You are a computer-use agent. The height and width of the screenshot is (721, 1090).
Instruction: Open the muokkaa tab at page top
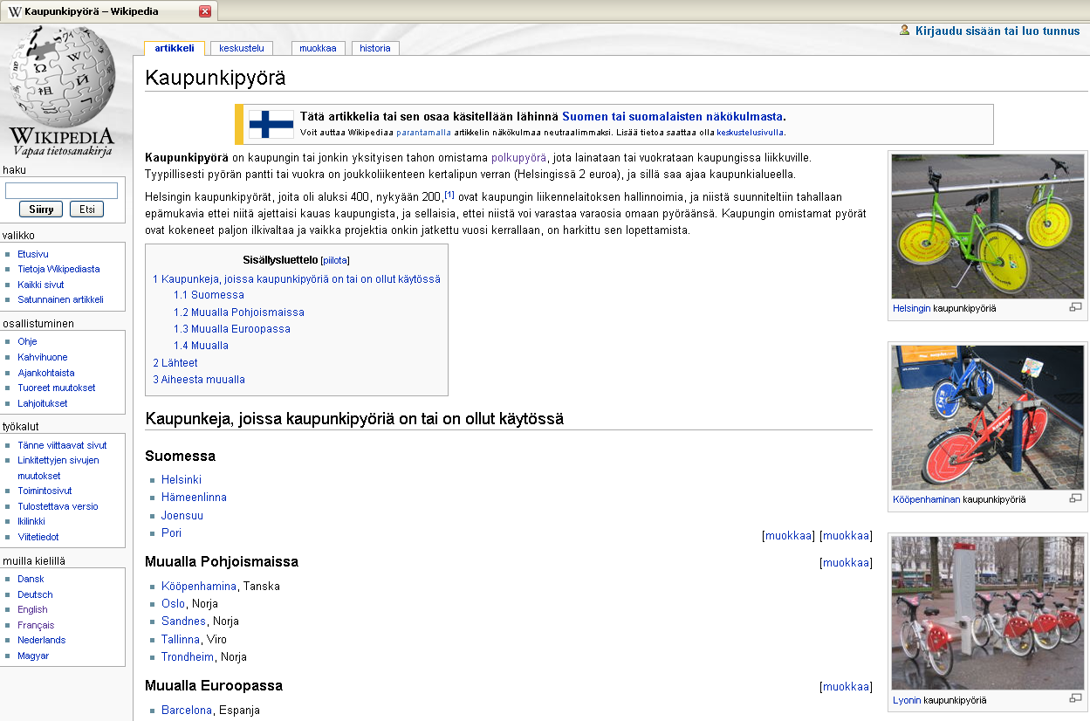[x=318, y=48]
